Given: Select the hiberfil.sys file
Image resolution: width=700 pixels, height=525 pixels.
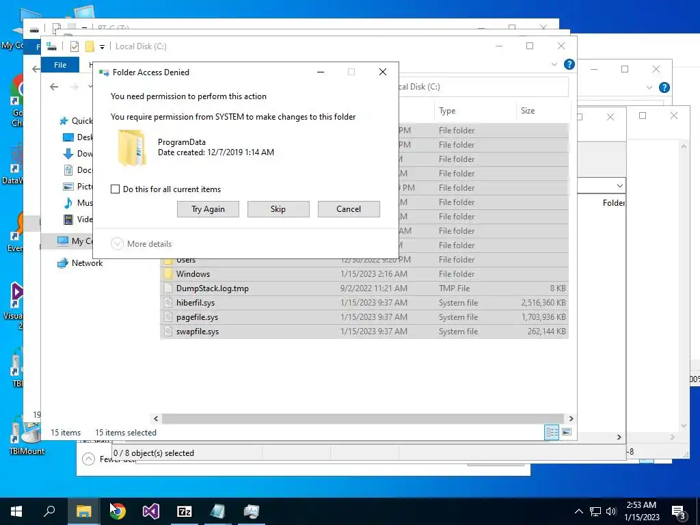Looking at the screenshot, I should click(364, 303).
